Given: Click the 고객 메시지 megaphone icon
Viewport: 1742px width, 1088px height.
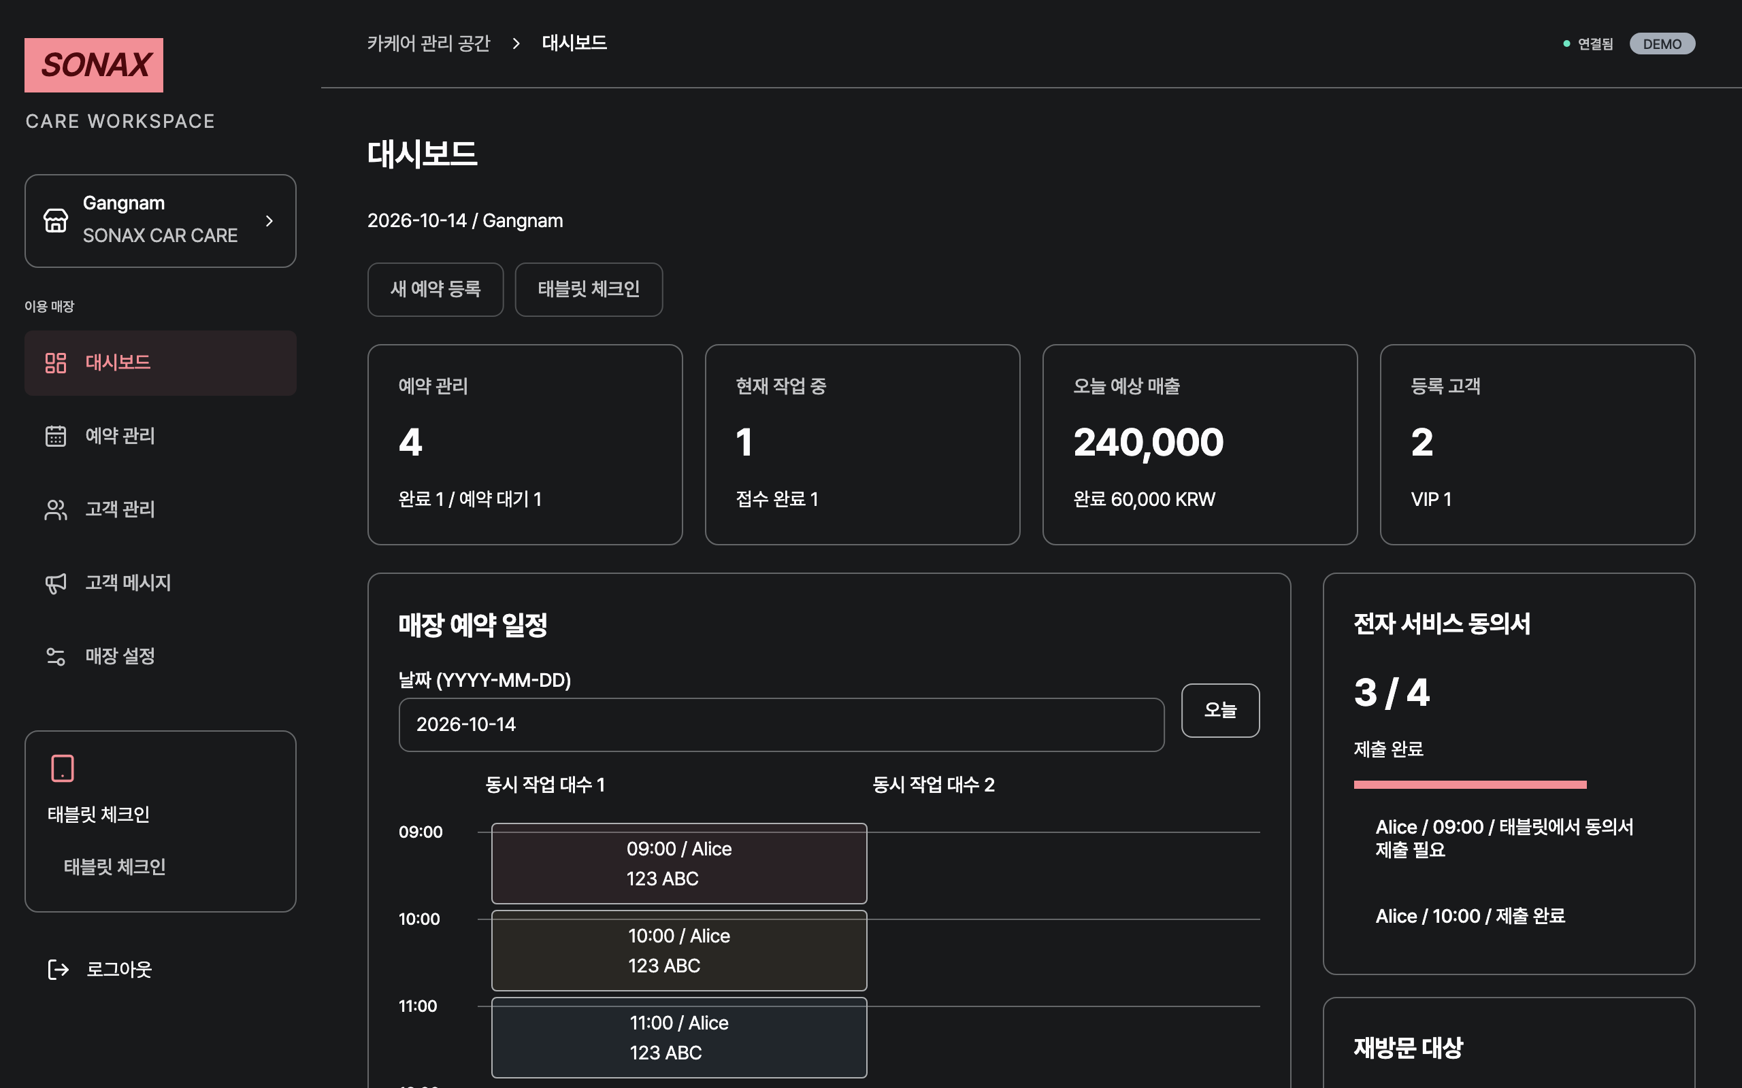Looking at the screenshot, I should tap(55, 583).
